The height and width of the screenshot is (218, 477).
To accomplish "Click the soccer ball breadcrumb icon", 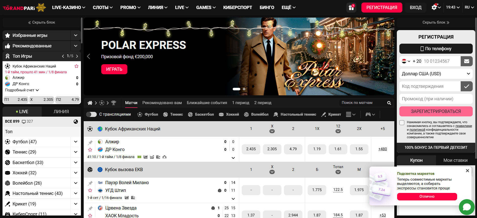I will click(x=102, y=103).
